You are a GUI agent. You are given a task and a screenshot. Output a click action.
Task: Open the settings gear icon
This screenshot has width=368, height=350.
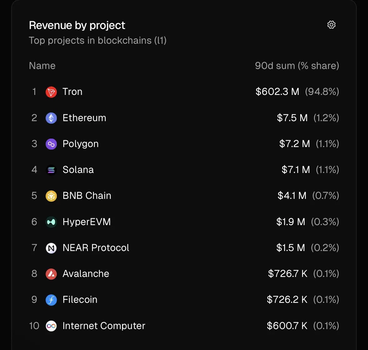331,25
